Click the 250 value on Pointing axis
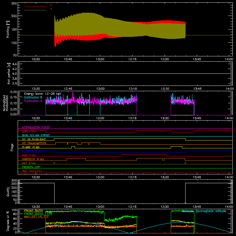The height and width of the screenshot is (236, 236). tap(14, 4)
